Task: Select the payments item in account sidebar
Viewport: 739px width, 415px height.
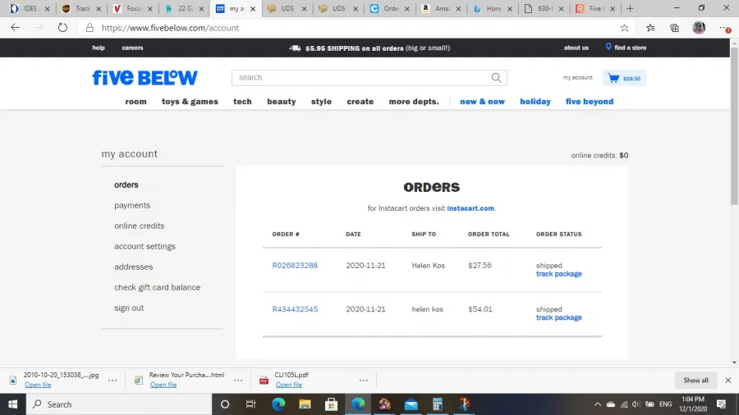Action: click(132, 205)
